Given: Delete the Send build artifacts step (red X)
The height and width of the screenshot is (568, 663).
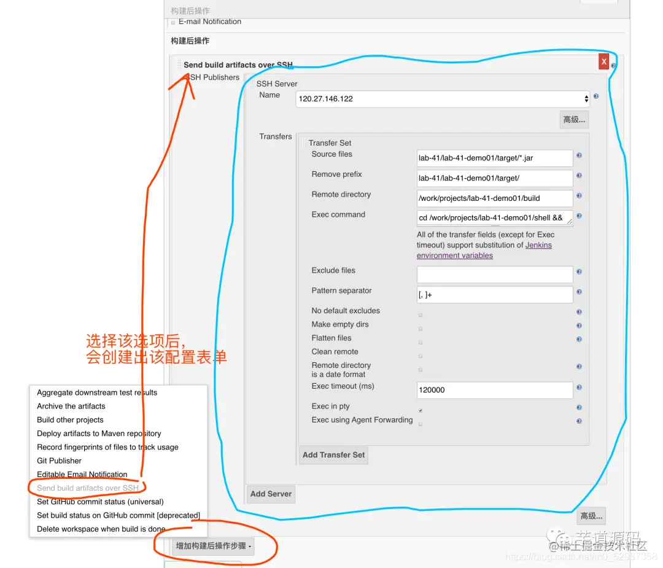Looking at the screenshot, I should (x=603, y=62).
